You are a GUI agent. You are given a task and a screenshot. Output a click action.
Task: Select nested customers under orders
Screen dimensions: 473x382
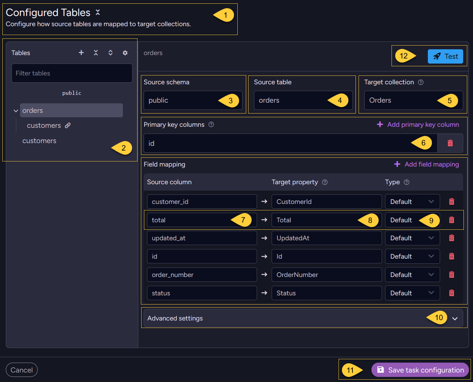coord(44,125)
